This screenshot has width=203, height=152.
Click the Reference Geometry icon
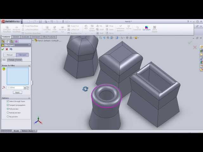pyautogui.click(x=121, y=28)
